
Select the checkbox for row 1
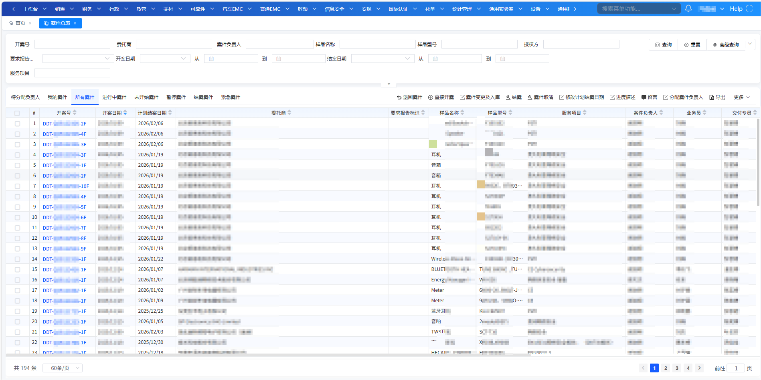tap(17, 124)
